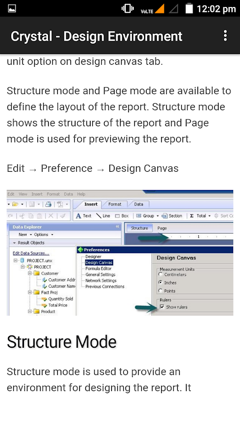
Task: Select the Line tool
Action: [x=99, y=216]
